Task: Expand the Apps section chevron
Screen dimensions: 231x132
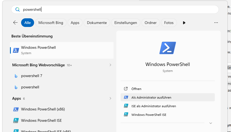Action: point(110,98)
